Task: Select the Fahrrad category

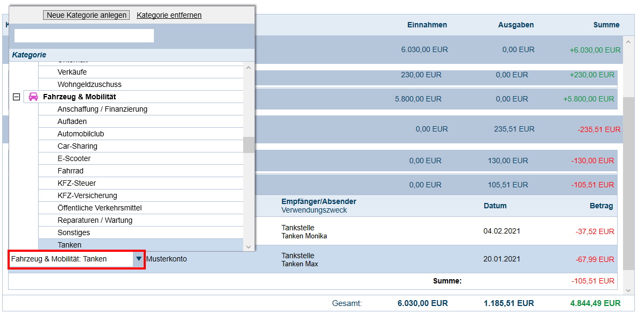Action: (141, 171)
